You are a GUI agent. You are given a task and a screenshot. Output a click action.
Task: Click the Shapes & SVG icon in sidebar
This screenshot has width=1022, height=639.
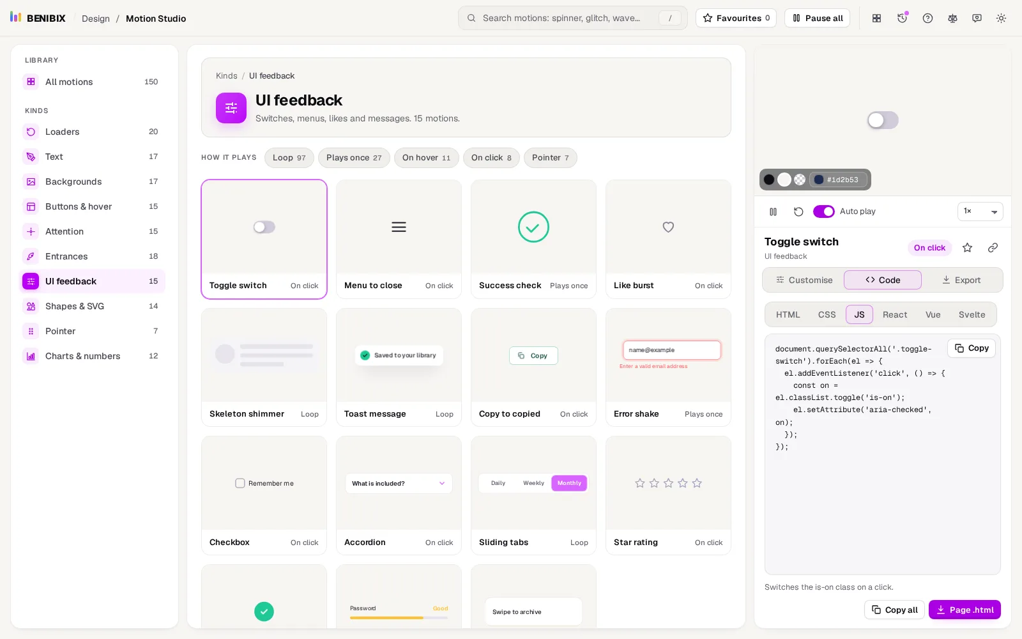(x=31, y=306)
